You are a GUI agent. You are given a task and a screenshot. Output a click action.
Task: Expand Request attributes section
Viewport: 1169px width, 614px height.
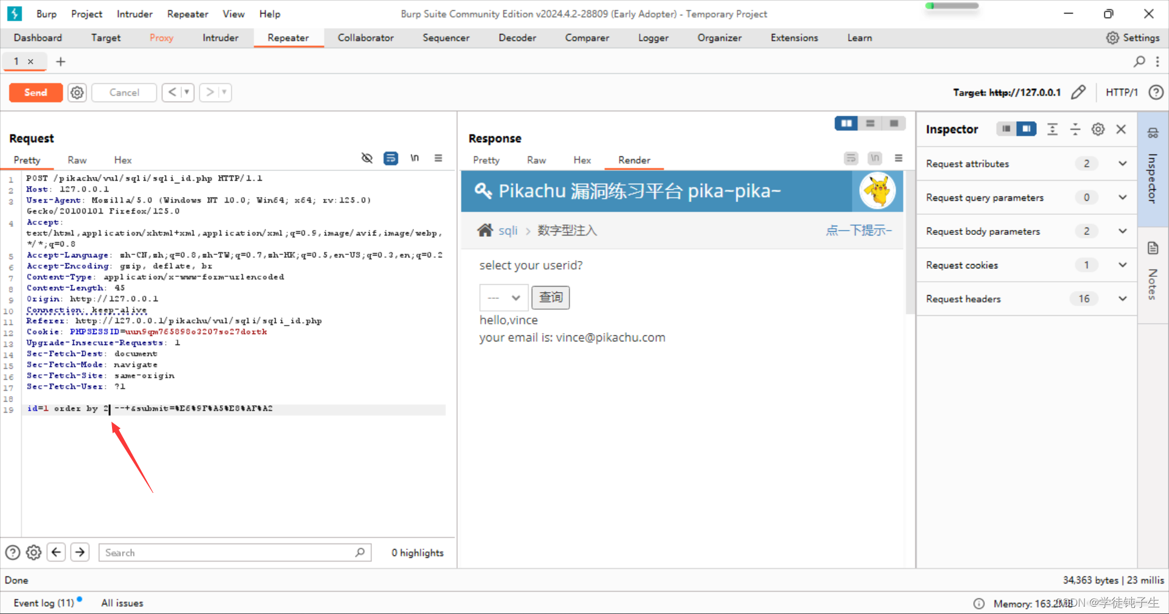point(1123,163)
